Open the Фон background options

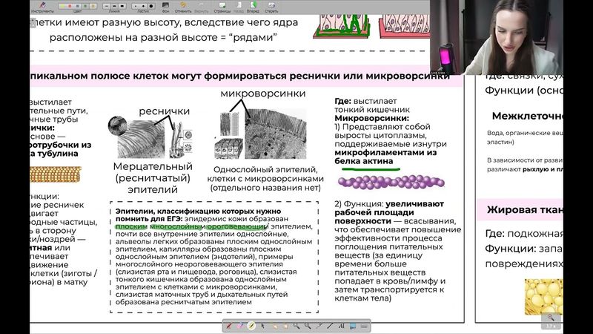pyautogui.click(x=165, y=7)
